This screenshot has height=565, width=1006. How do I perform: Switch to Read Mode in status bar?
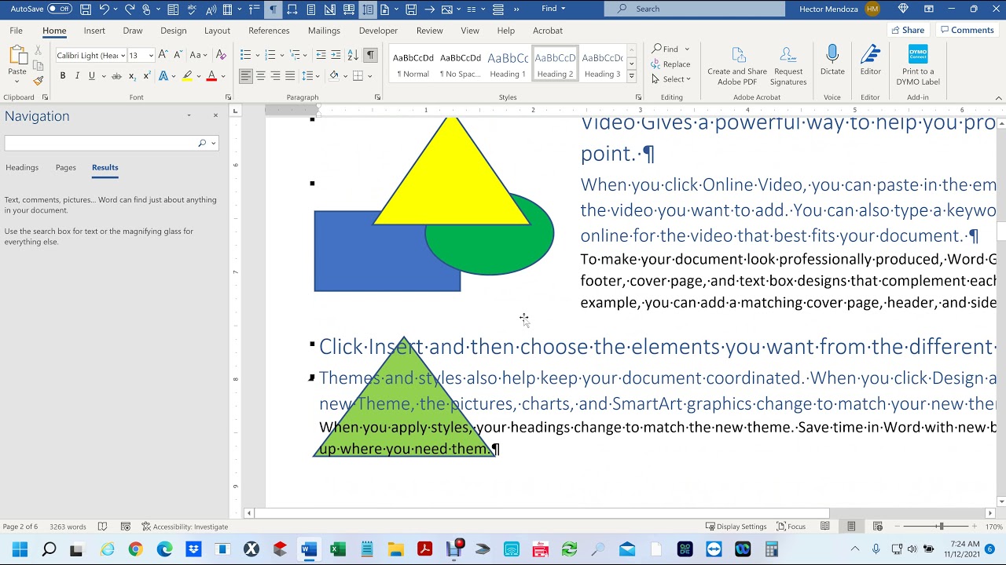coord(824,527)
